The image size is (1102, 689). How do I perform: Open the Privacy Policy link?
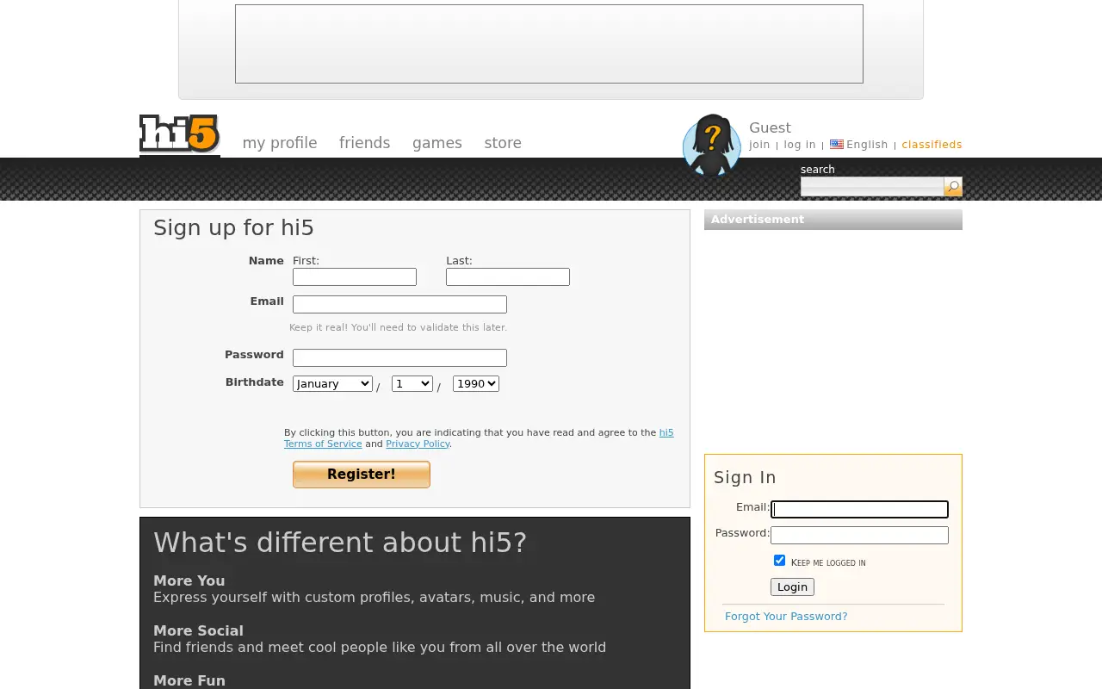click(418, 444)
